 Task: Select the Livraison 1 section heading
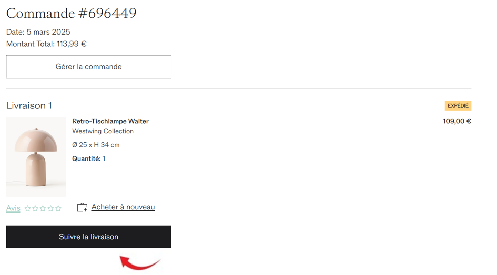coord(29,105)
